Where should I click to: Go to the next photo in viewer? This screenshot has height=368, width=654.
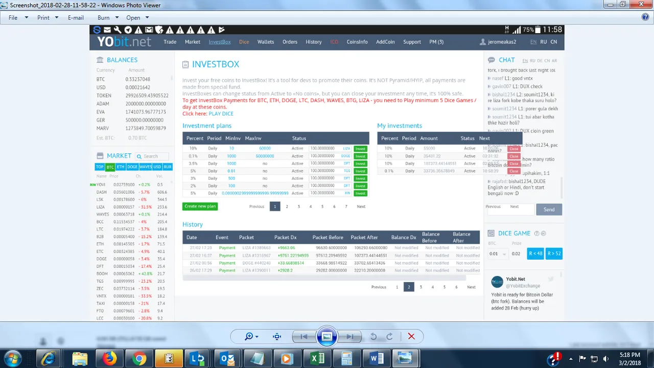pyautogui.click(x=350, y=336)
